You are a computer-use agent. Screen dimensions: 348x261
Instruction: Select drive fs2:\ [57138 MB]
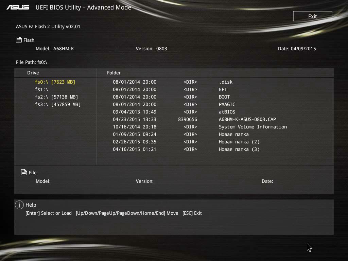point(56,97)
